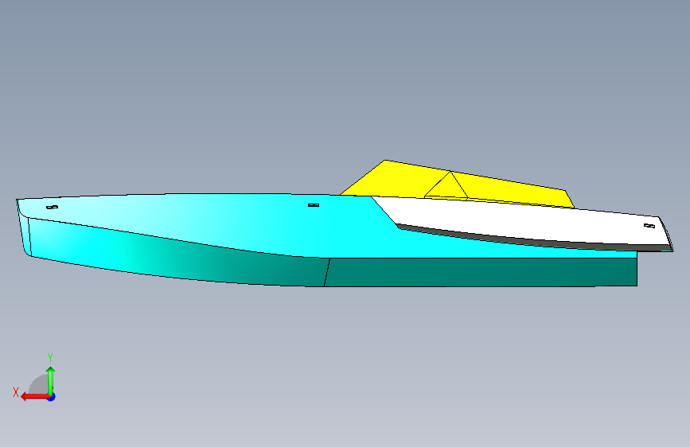This screenshot has height=447, width=690.
Task: Click the red X axis label
Action: click(16, 392)
